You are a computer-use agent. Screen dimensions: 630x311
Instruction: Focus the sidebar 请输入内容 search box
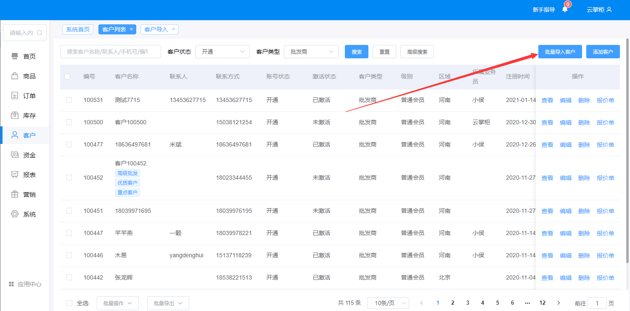(25, 33)
